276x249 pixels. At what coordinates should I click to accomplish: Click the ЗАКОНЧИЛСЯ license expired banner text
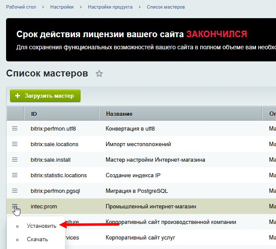coord(217,34)
